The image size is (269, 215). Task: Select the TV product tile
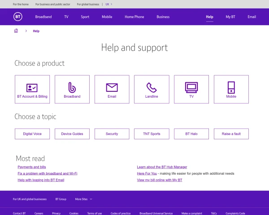coord(191,89)
